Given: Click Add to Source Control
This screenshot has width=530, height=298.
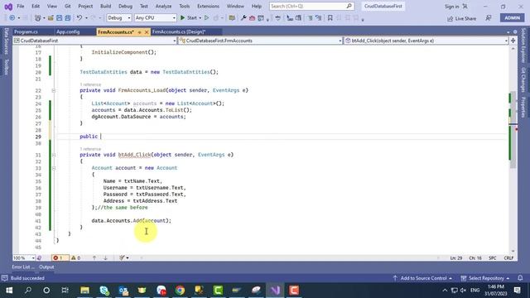Looking at the screenshot, I should click(423, 278).
